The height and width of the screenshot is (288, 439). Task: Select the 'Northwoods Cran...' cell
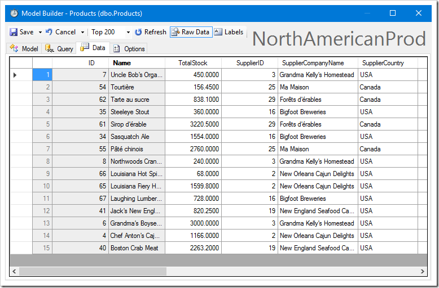point(137,161)
